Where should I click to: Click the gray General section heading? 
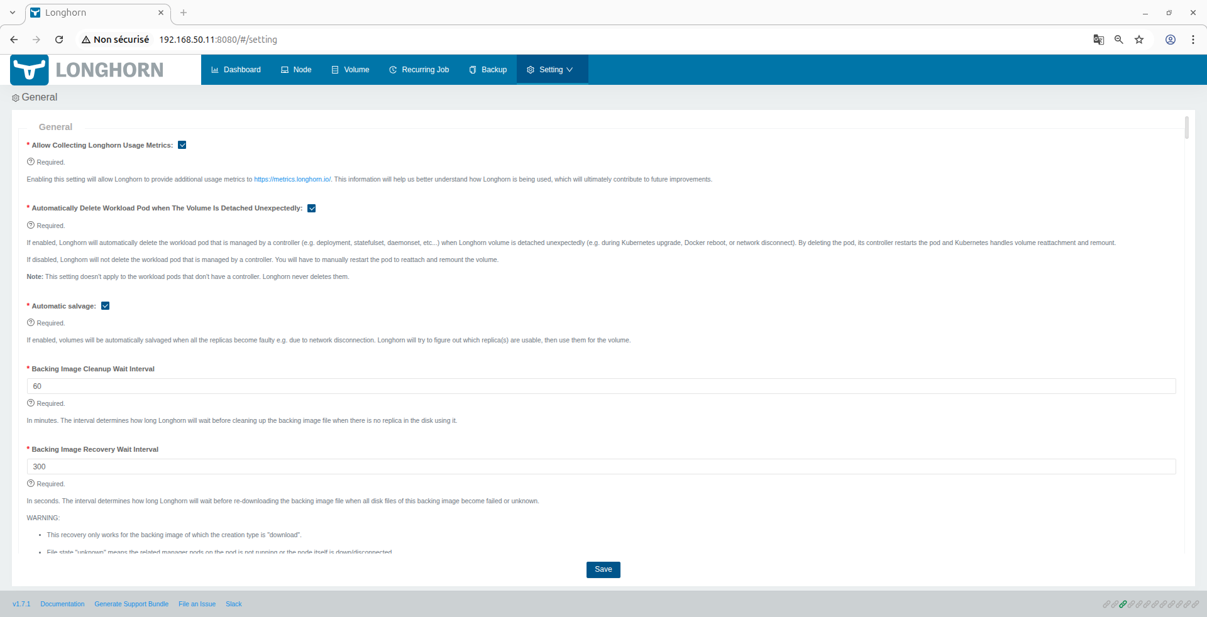pyautogui.click(x=55, y=127)
